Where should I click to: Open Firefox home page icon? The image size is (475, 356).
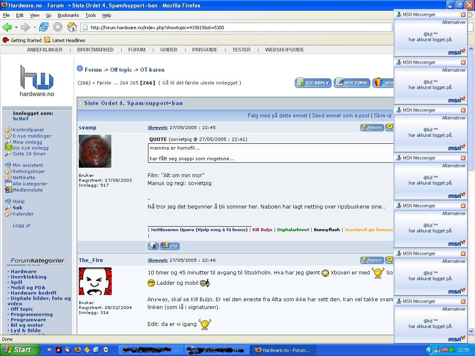point(72,27)
